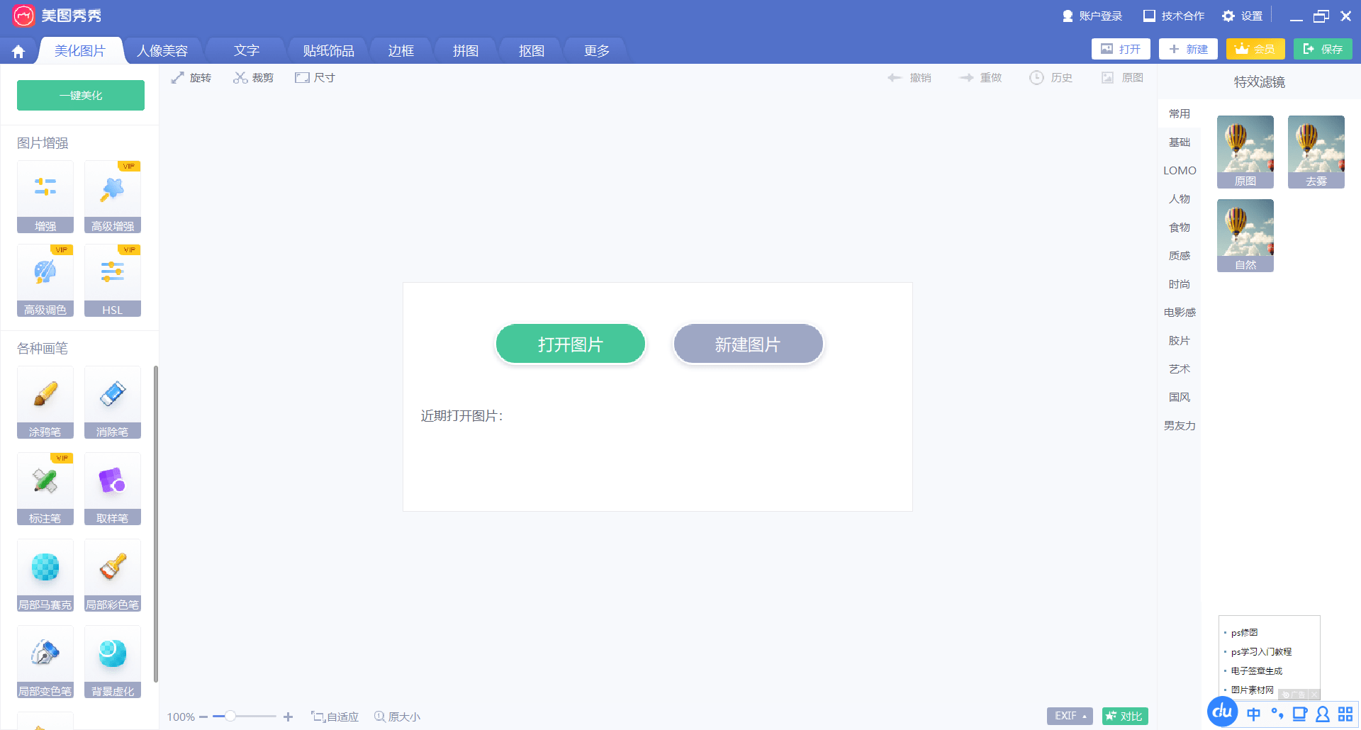The image size is (1361, 730).
Task: Open the 贴纸饰品 stickers tab
Action: [328, 51]
